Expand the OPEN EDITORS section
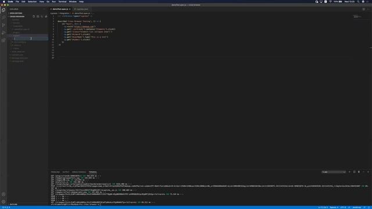This screenshot has height=209, width=372. [16, 13]
